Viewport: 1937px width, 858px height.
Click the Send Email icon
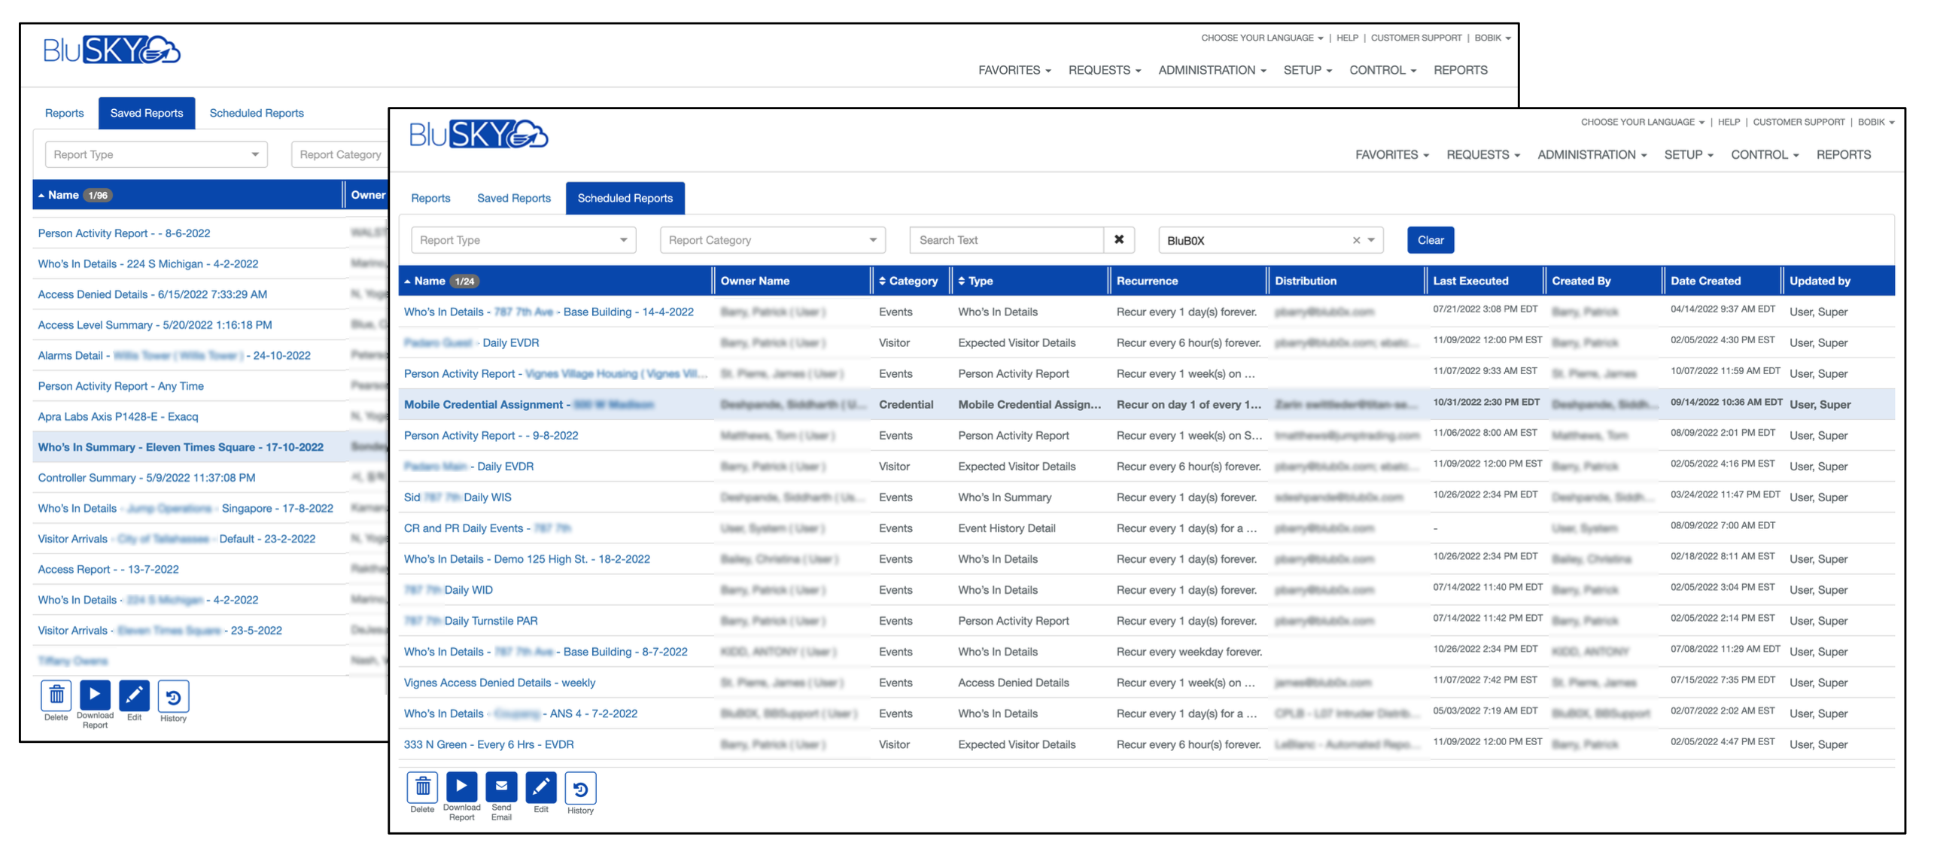(x=501, y=789)
